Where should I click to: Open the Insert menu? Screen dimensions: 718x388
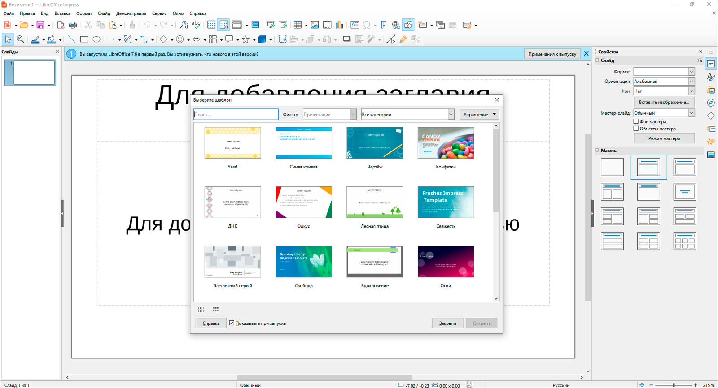tap(62, 13)
